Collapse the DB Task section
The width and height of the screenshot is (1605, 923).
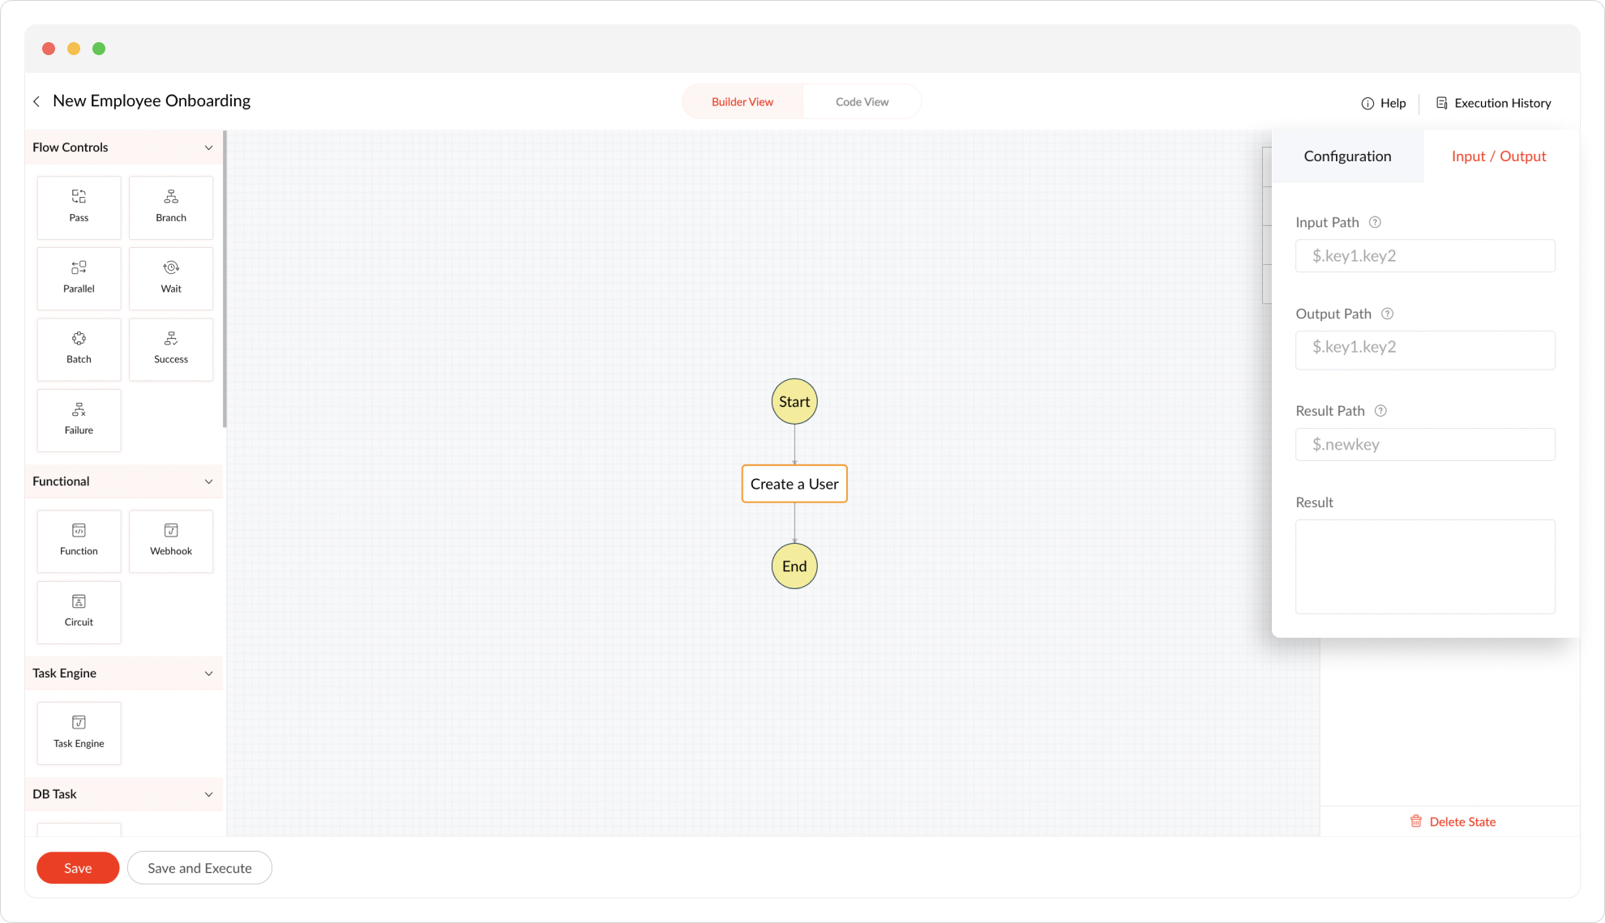208,794
